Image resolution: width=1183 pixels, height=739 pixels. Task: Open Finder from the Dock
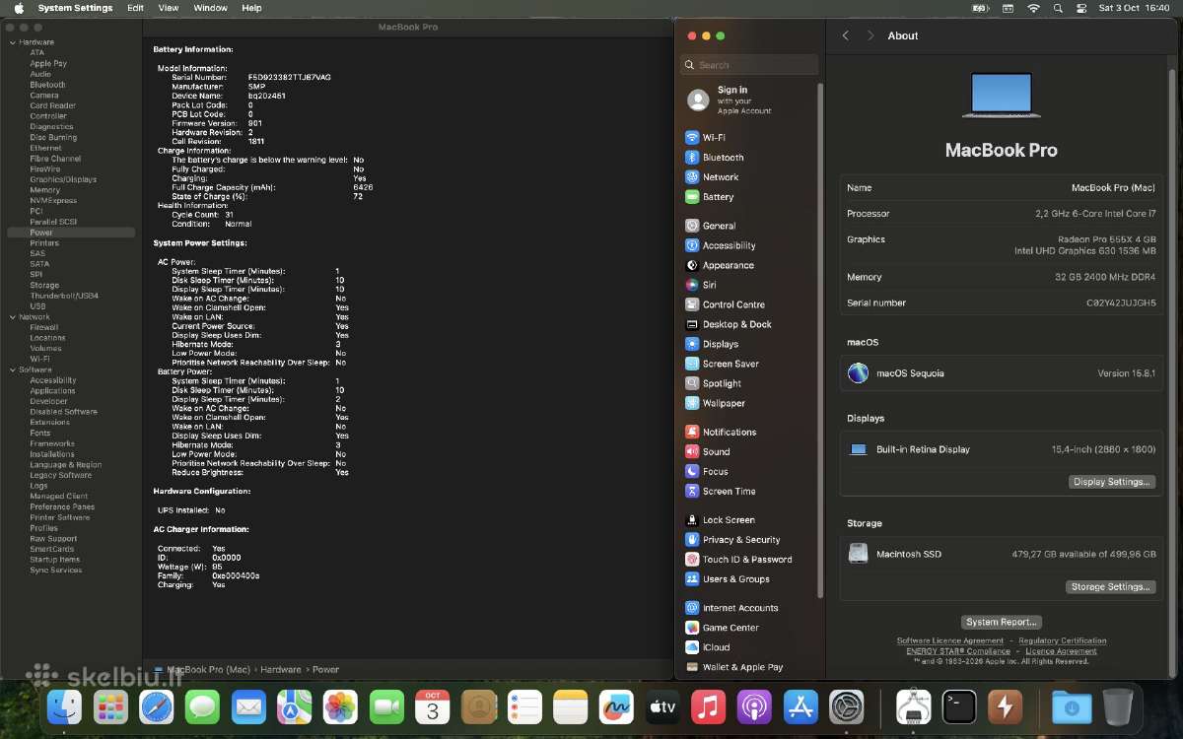click(65, 706)
